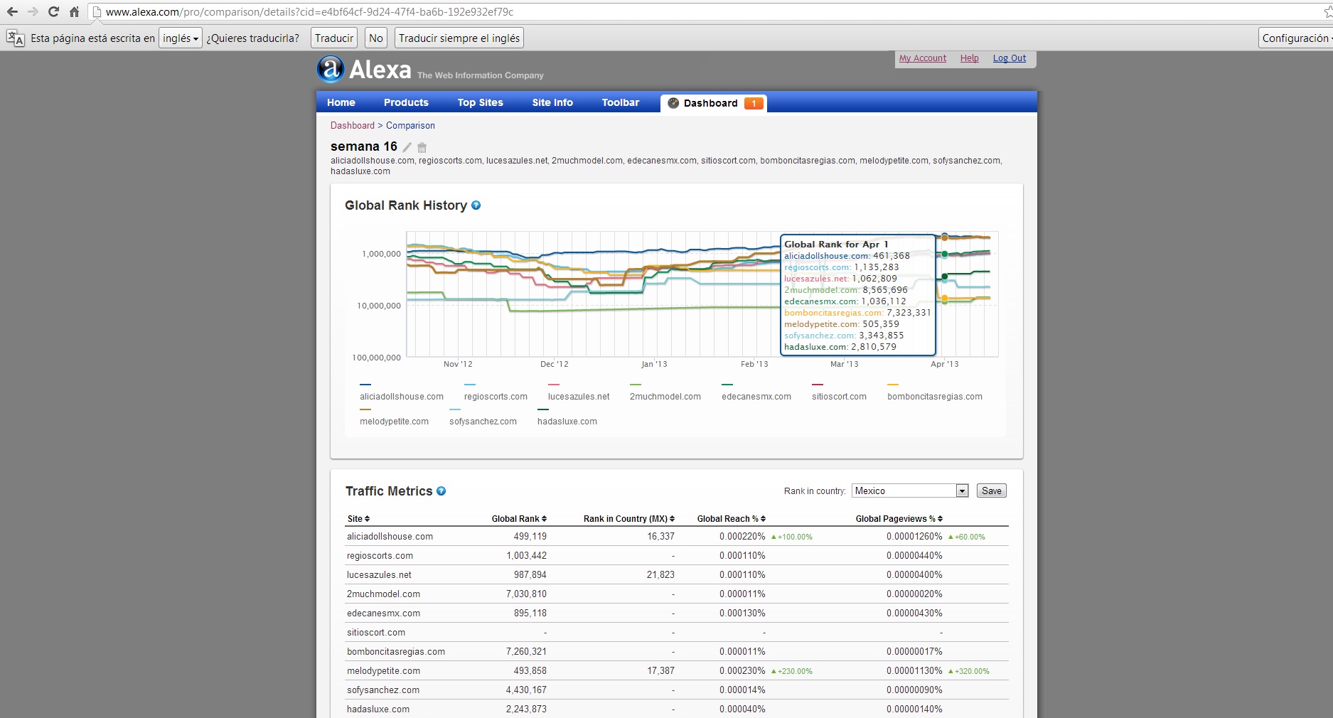1333x718 pixels.
Task: Sort by Rank in Country (MX)
Action: (629, 519)
